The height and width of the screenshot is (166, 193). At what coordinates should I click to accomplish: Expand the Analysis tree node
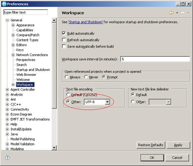coord(7,95)
